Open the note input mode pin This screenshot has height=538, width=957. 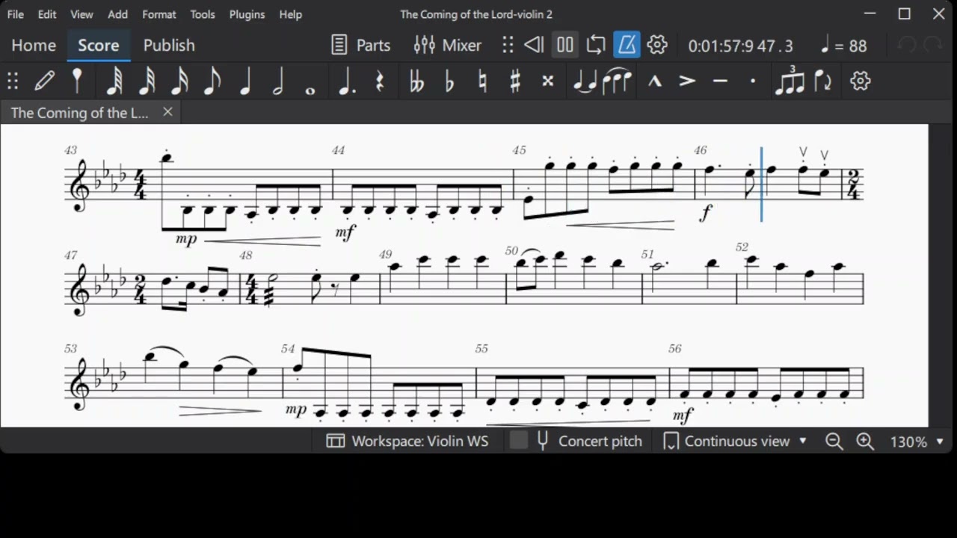77,81
